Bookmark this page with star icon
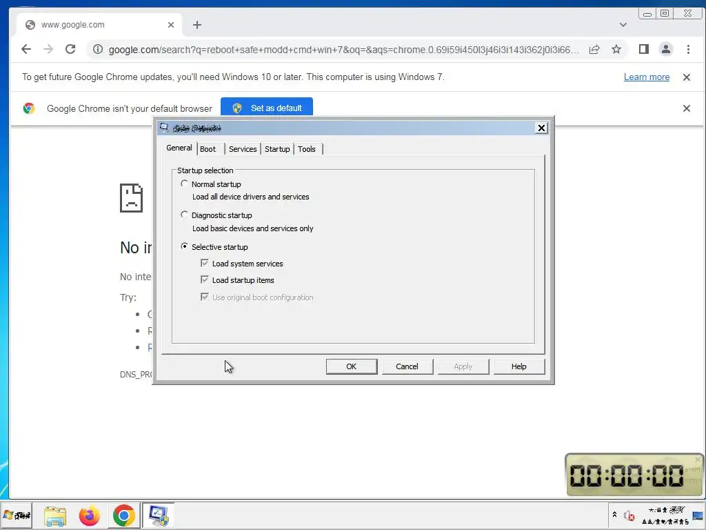The width and height of the screenshot is (706, 530). [616, 49]
